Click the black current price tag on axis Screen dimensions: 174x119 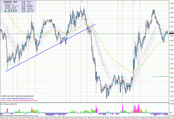tap(171, 33)
